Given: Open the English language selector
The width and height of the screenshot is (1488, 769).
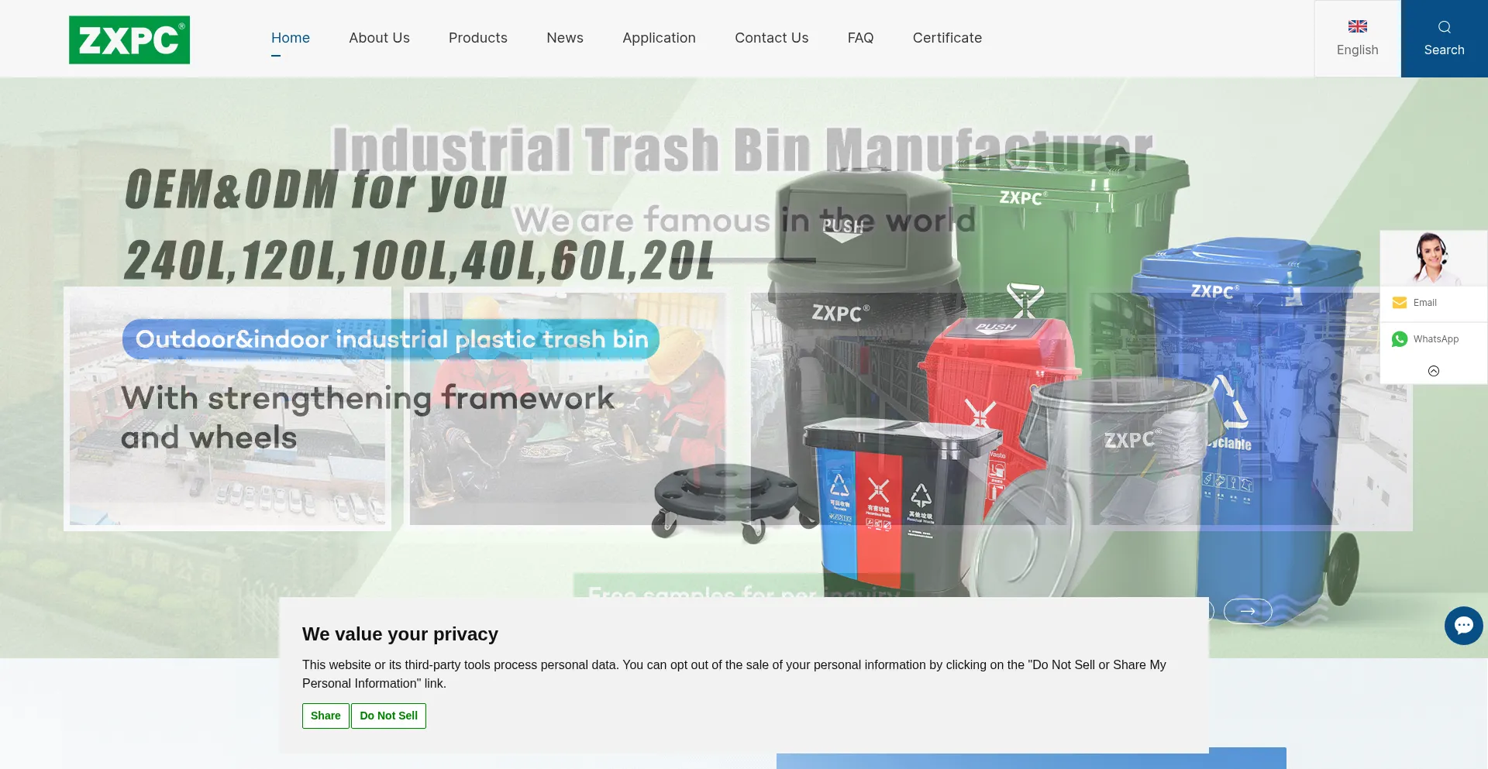Looking at the screenshot, I should point(1358,39).
